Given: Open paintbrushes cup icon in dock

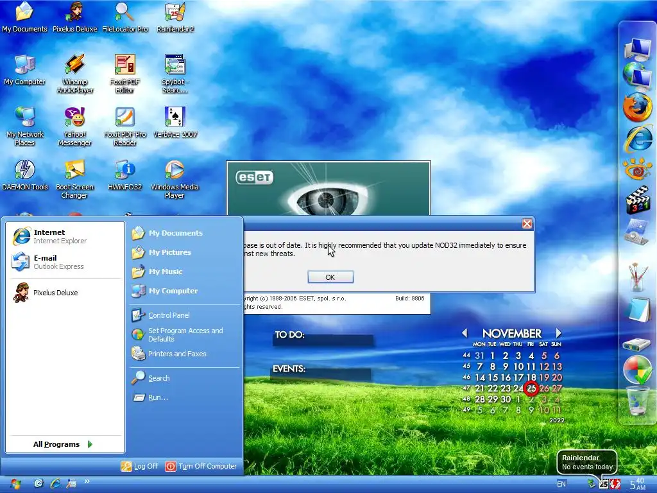Looking at the screenshot, I should (x=636, y=277).
